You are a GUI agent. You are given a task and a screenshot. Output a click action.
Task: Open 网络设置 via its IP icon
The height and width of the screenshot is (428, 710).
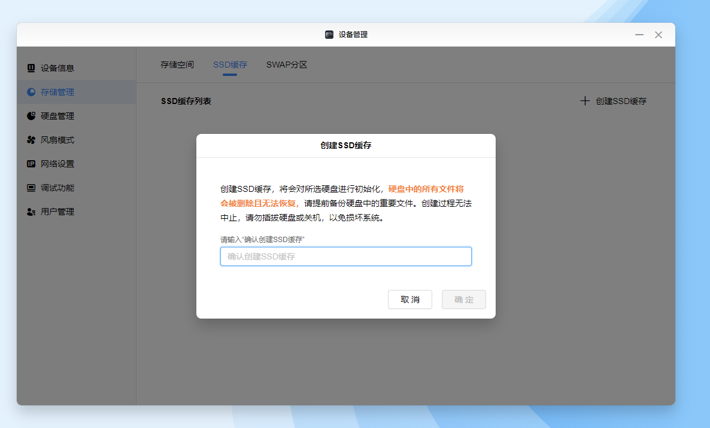pyautogui.click(x=31, y=164)
